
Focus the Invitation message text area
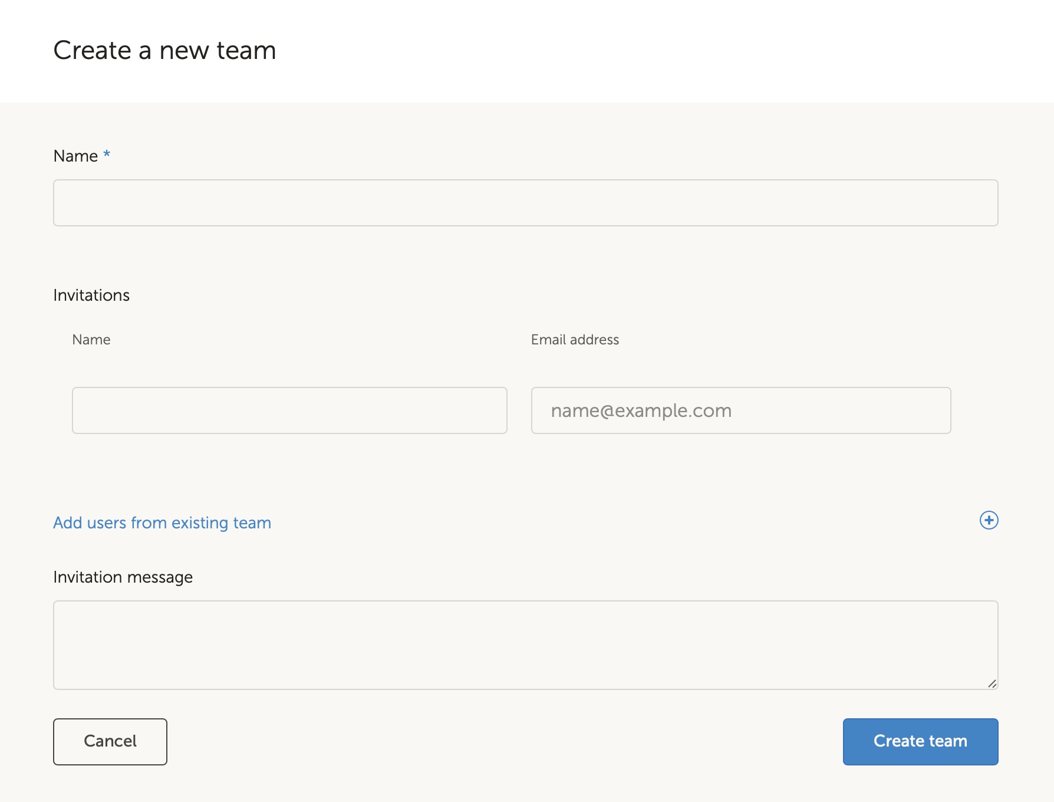tap(525, 645)
